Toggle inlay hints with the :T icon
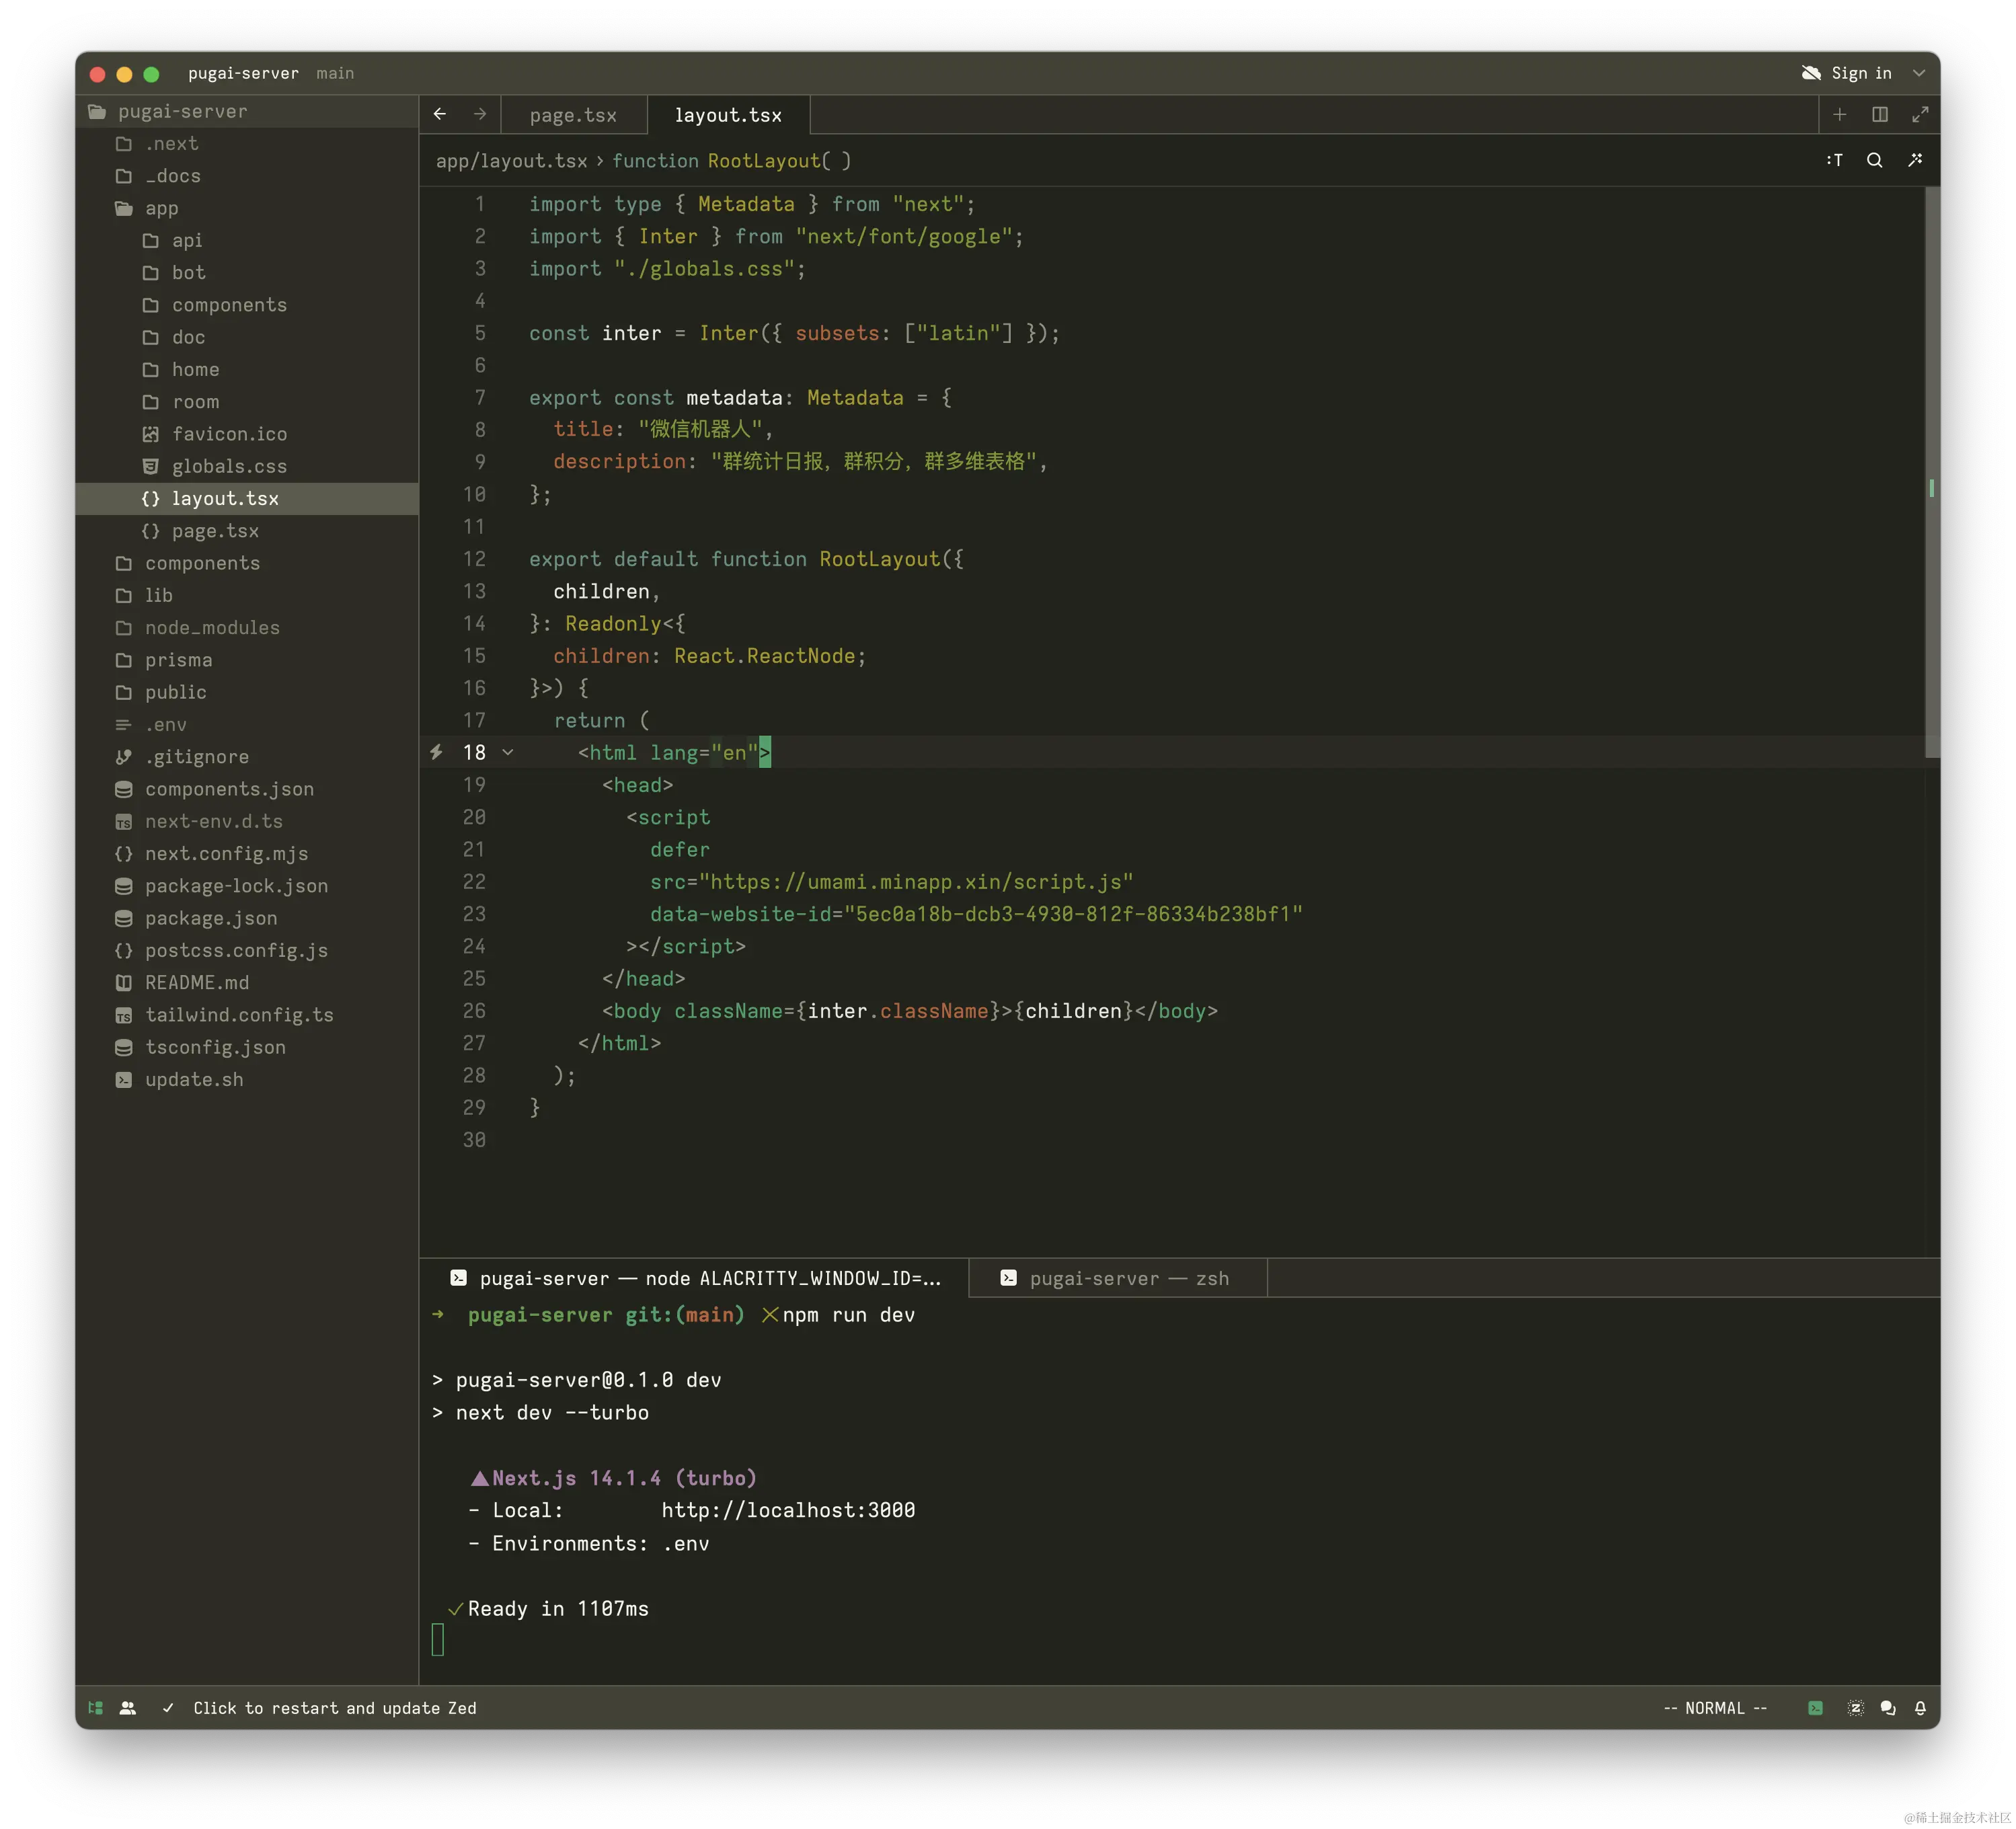2016x1829 pixels. click(1834, 160)
